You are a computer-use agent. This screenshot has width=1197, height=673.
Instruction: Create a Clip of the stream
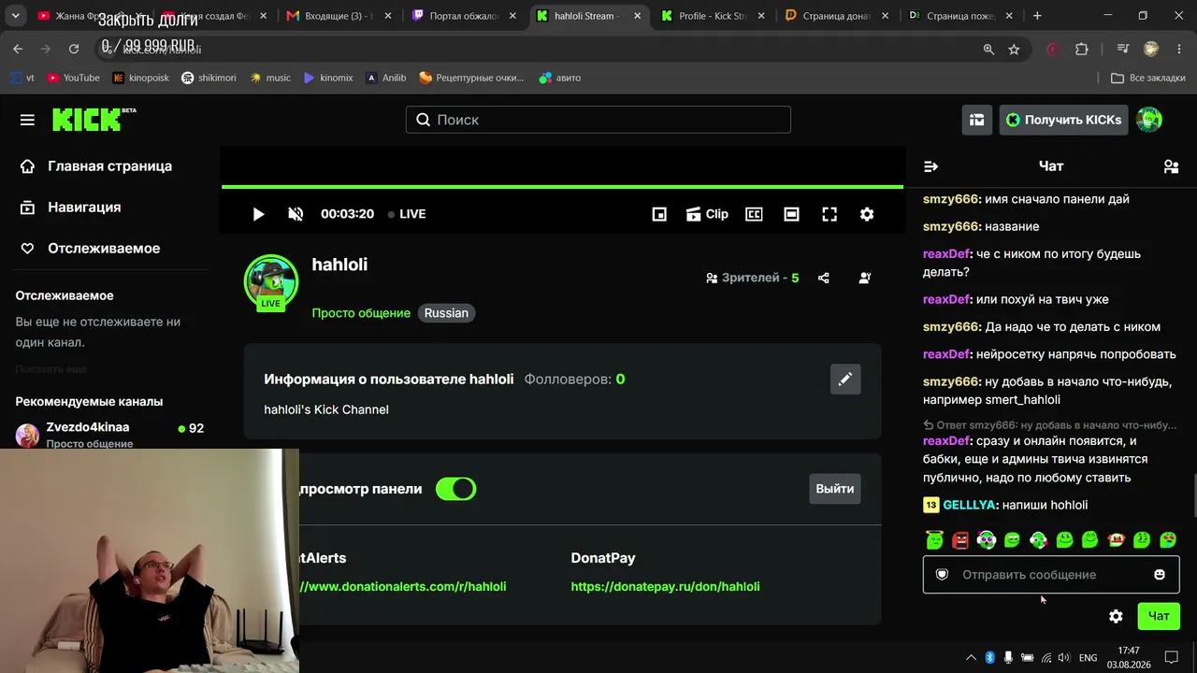pos(707,214)
